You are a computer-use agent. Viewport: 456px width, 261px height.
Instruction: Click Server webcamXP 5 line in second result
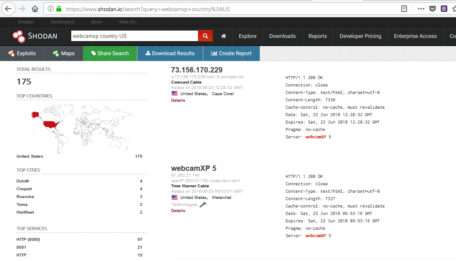point(308,236)
